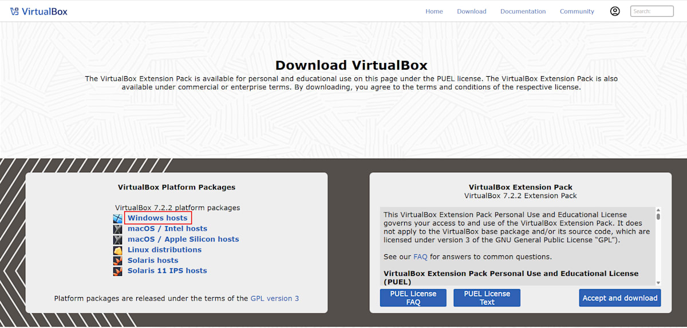Image resolution: width=687 pixels, height=328 pixels.
Task: Click the macOS / Intel hosts icon
Action: [x=117, y=229]
